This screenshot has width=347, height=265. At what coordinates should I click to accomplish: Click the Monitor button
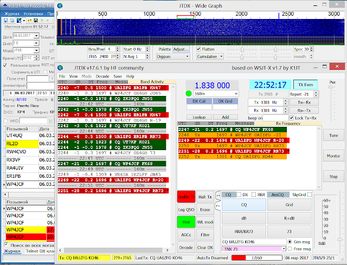[x=333, y=156]
